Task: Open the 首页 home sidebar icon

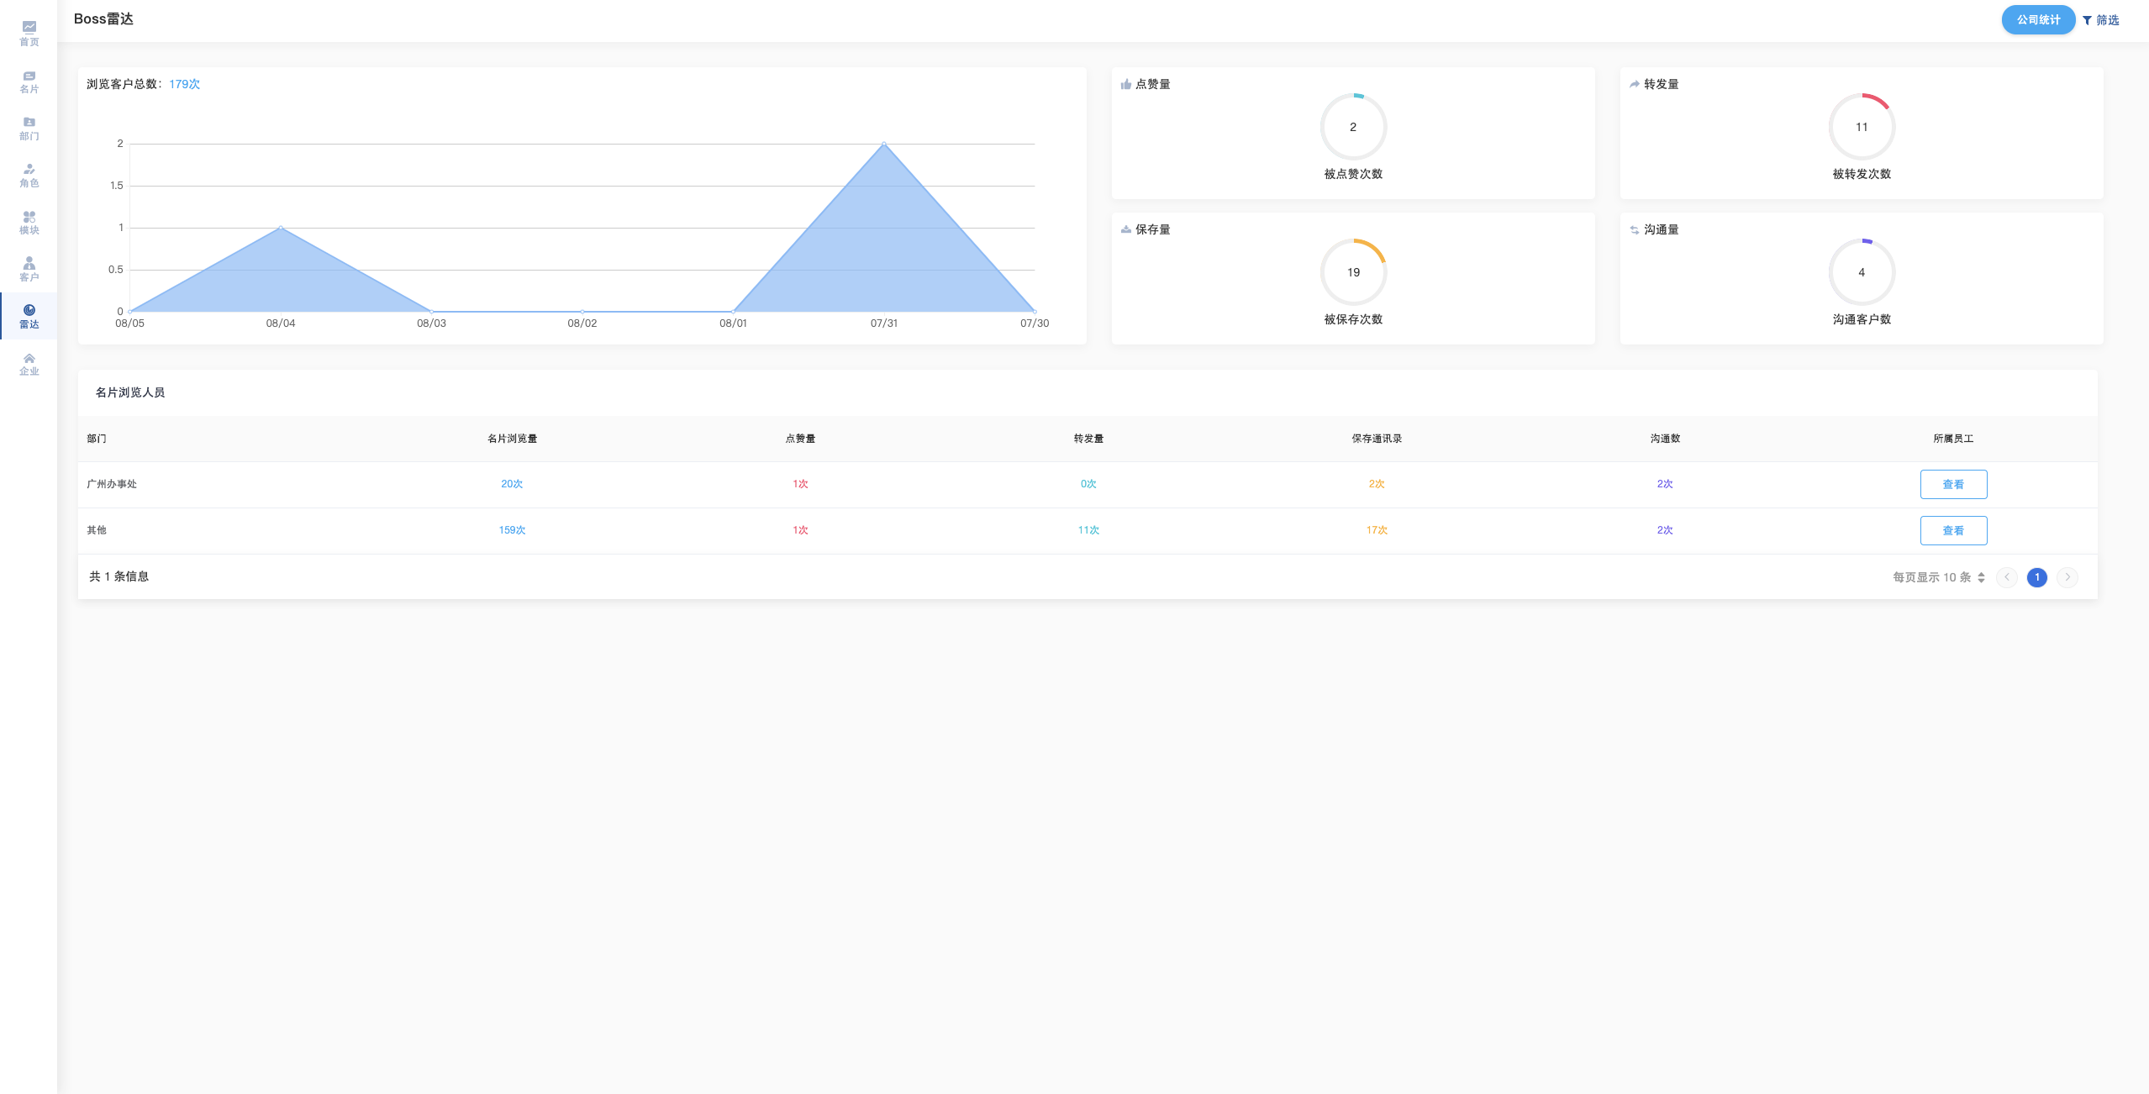Action: 29,34
